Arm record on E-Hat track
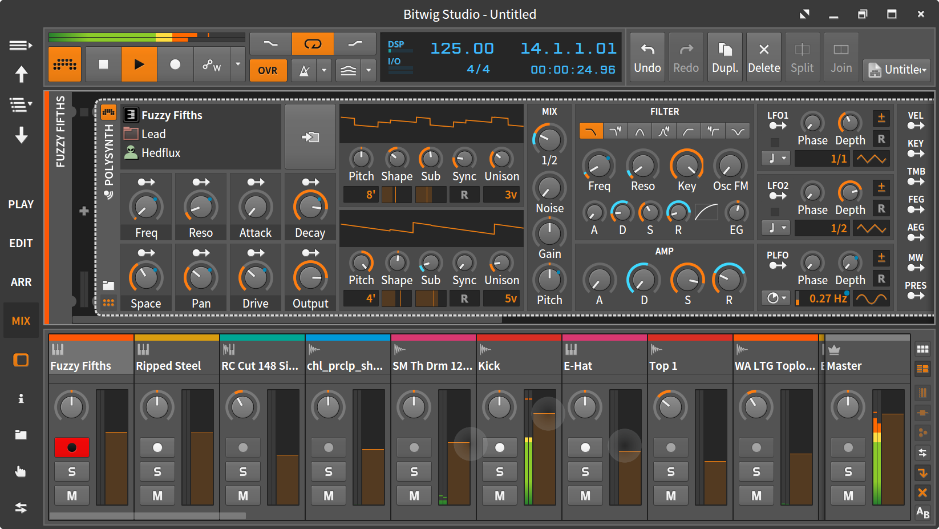The image size is (939, 529). coord(585,447)
